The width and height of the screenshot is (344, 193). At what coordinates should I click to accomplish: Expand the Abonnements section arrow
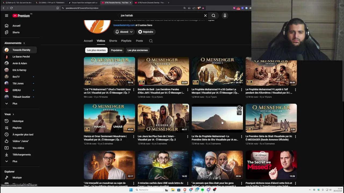24,43
